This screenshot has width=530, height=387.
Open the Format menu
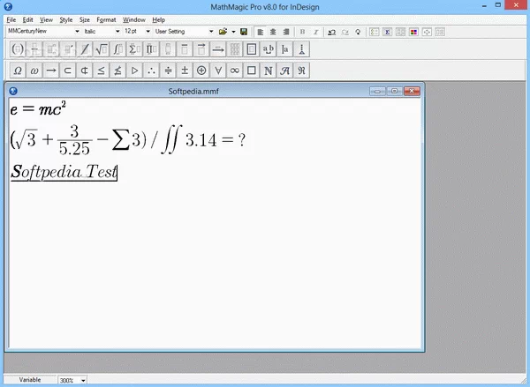tap(106, 20)
